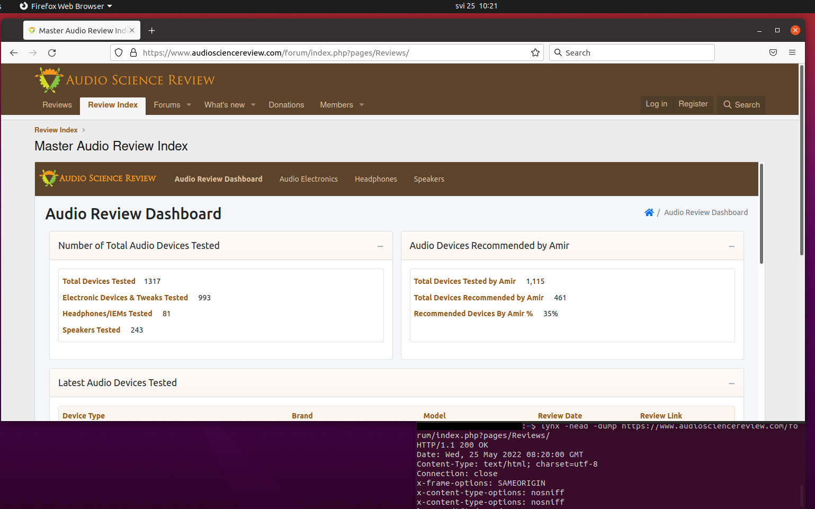Collapse the Audio Devices Recommended by Amir panel
Image resolution: width=815 pixels, height=509 pixels.
pos(731,246)
